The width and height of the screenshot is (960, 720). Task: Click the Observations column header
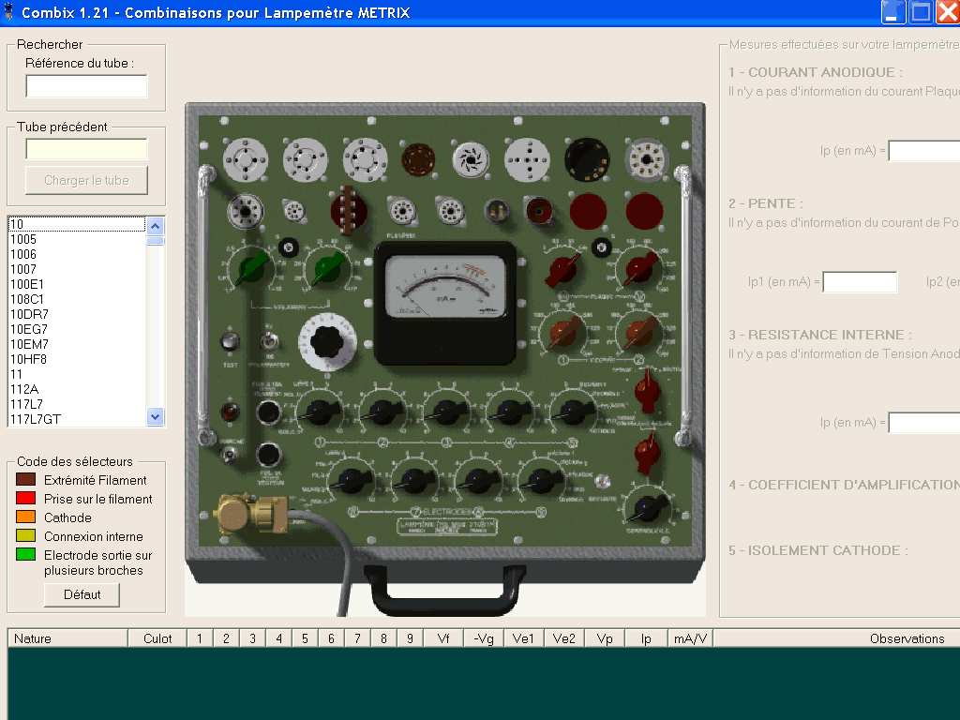point(836,638)
